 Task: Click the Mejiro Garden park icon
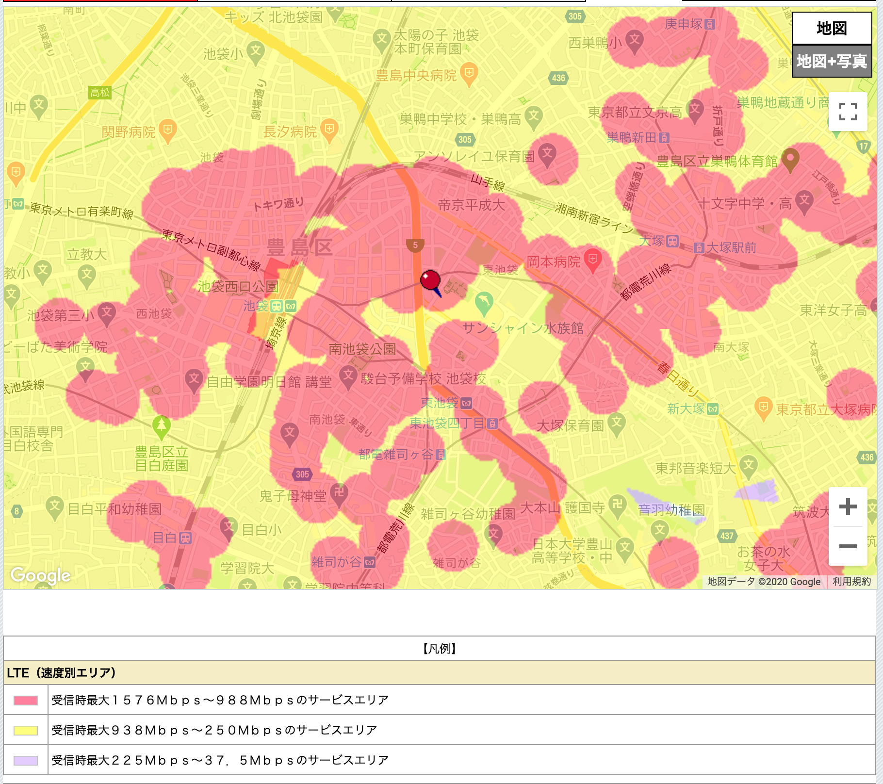[x=161, y=426]
